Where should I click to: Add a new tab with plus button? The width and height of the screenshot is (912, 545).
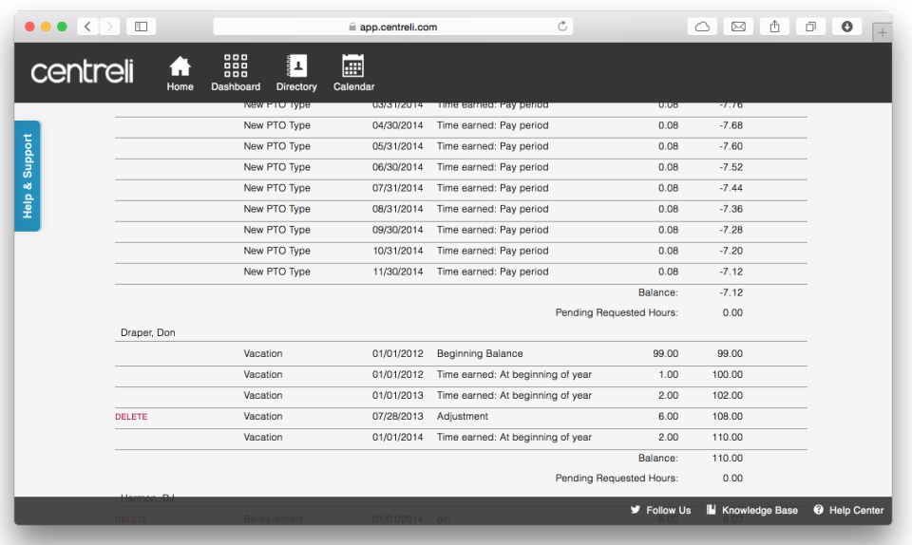882,32
